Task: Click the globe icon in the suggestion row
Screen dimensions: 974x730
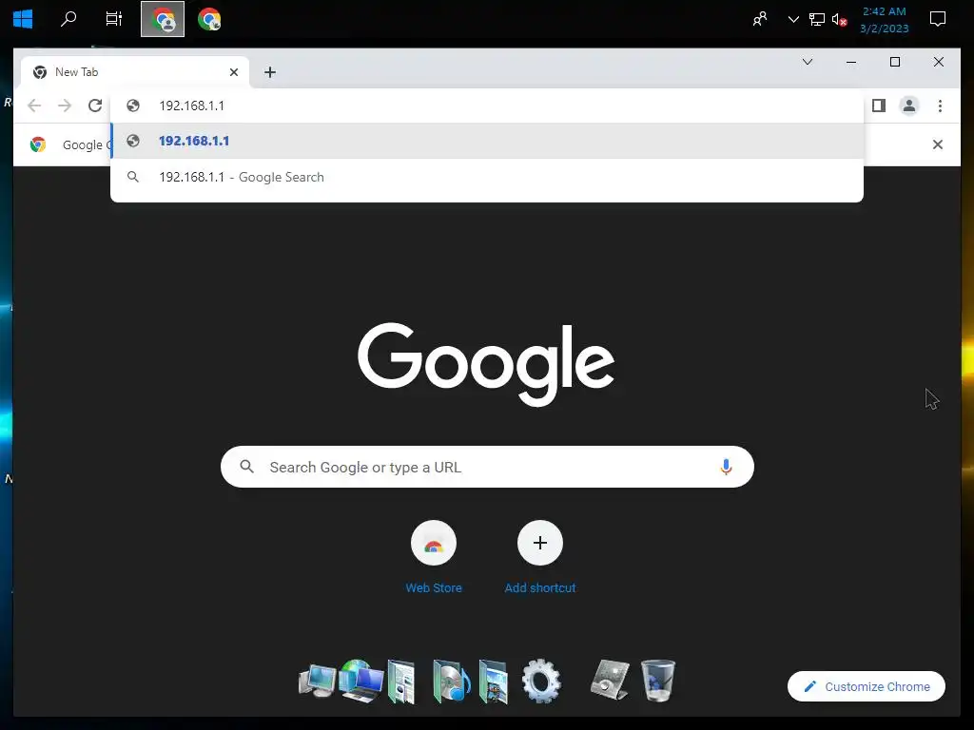Action: [x=133, y=141]
